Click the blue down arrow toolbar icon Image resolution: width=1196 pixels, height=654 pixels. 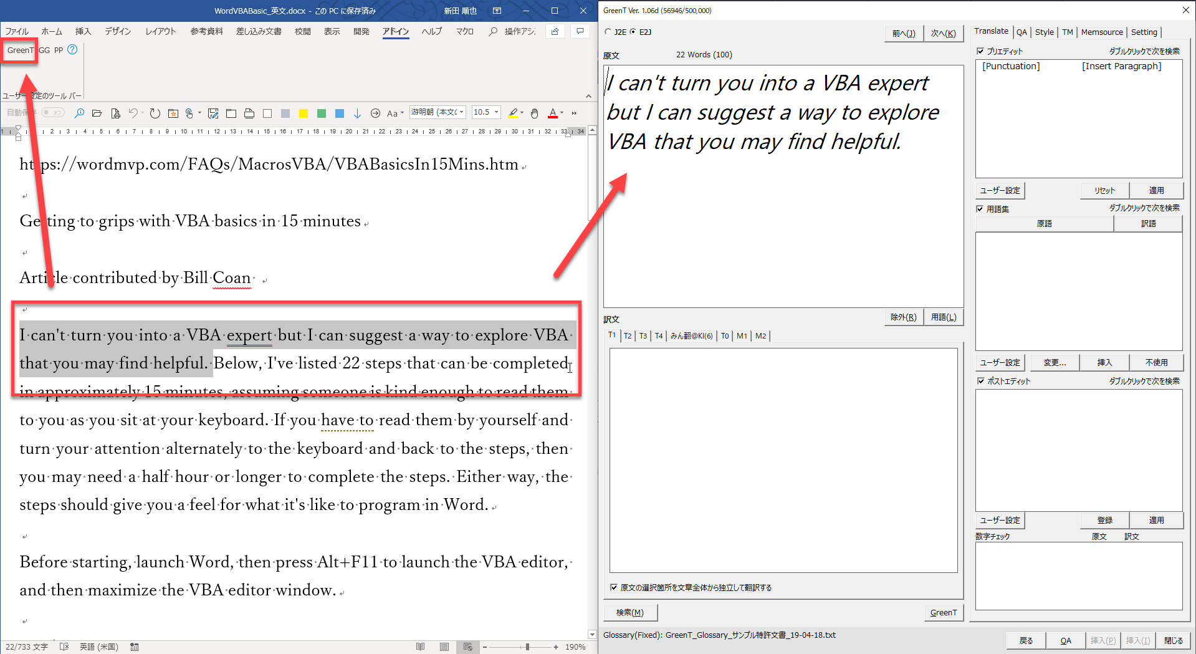(357, 113)
